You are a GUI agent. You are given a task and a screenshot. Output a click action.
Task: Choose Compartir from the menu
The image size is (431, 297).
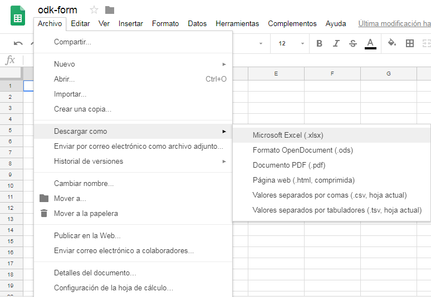(133, 42)
